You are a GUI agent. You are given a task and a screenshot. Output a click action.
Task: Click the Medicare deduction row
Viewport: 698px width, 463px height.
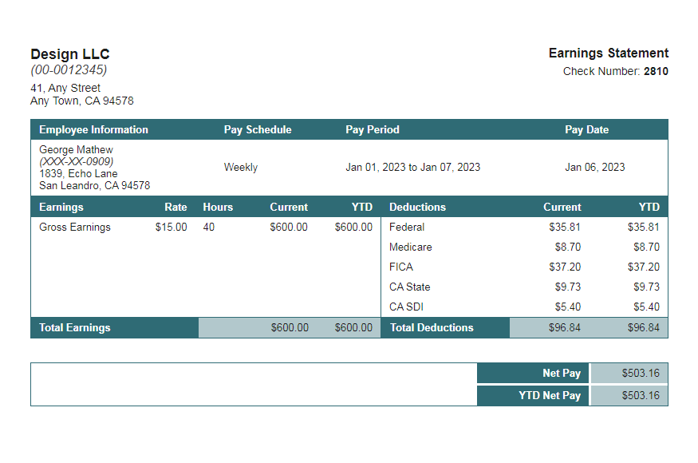click(x=410, y=247)
